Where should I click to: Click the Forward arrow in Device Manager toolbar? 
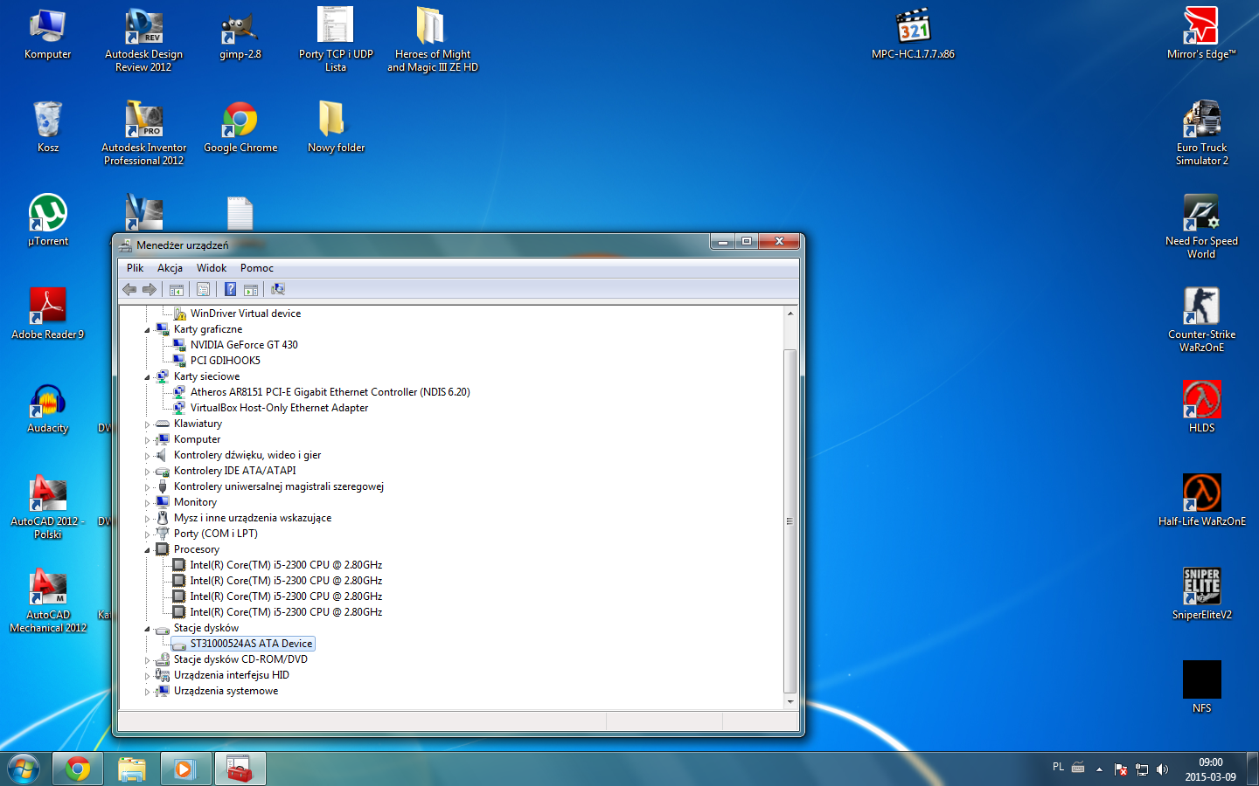(150, 289)
